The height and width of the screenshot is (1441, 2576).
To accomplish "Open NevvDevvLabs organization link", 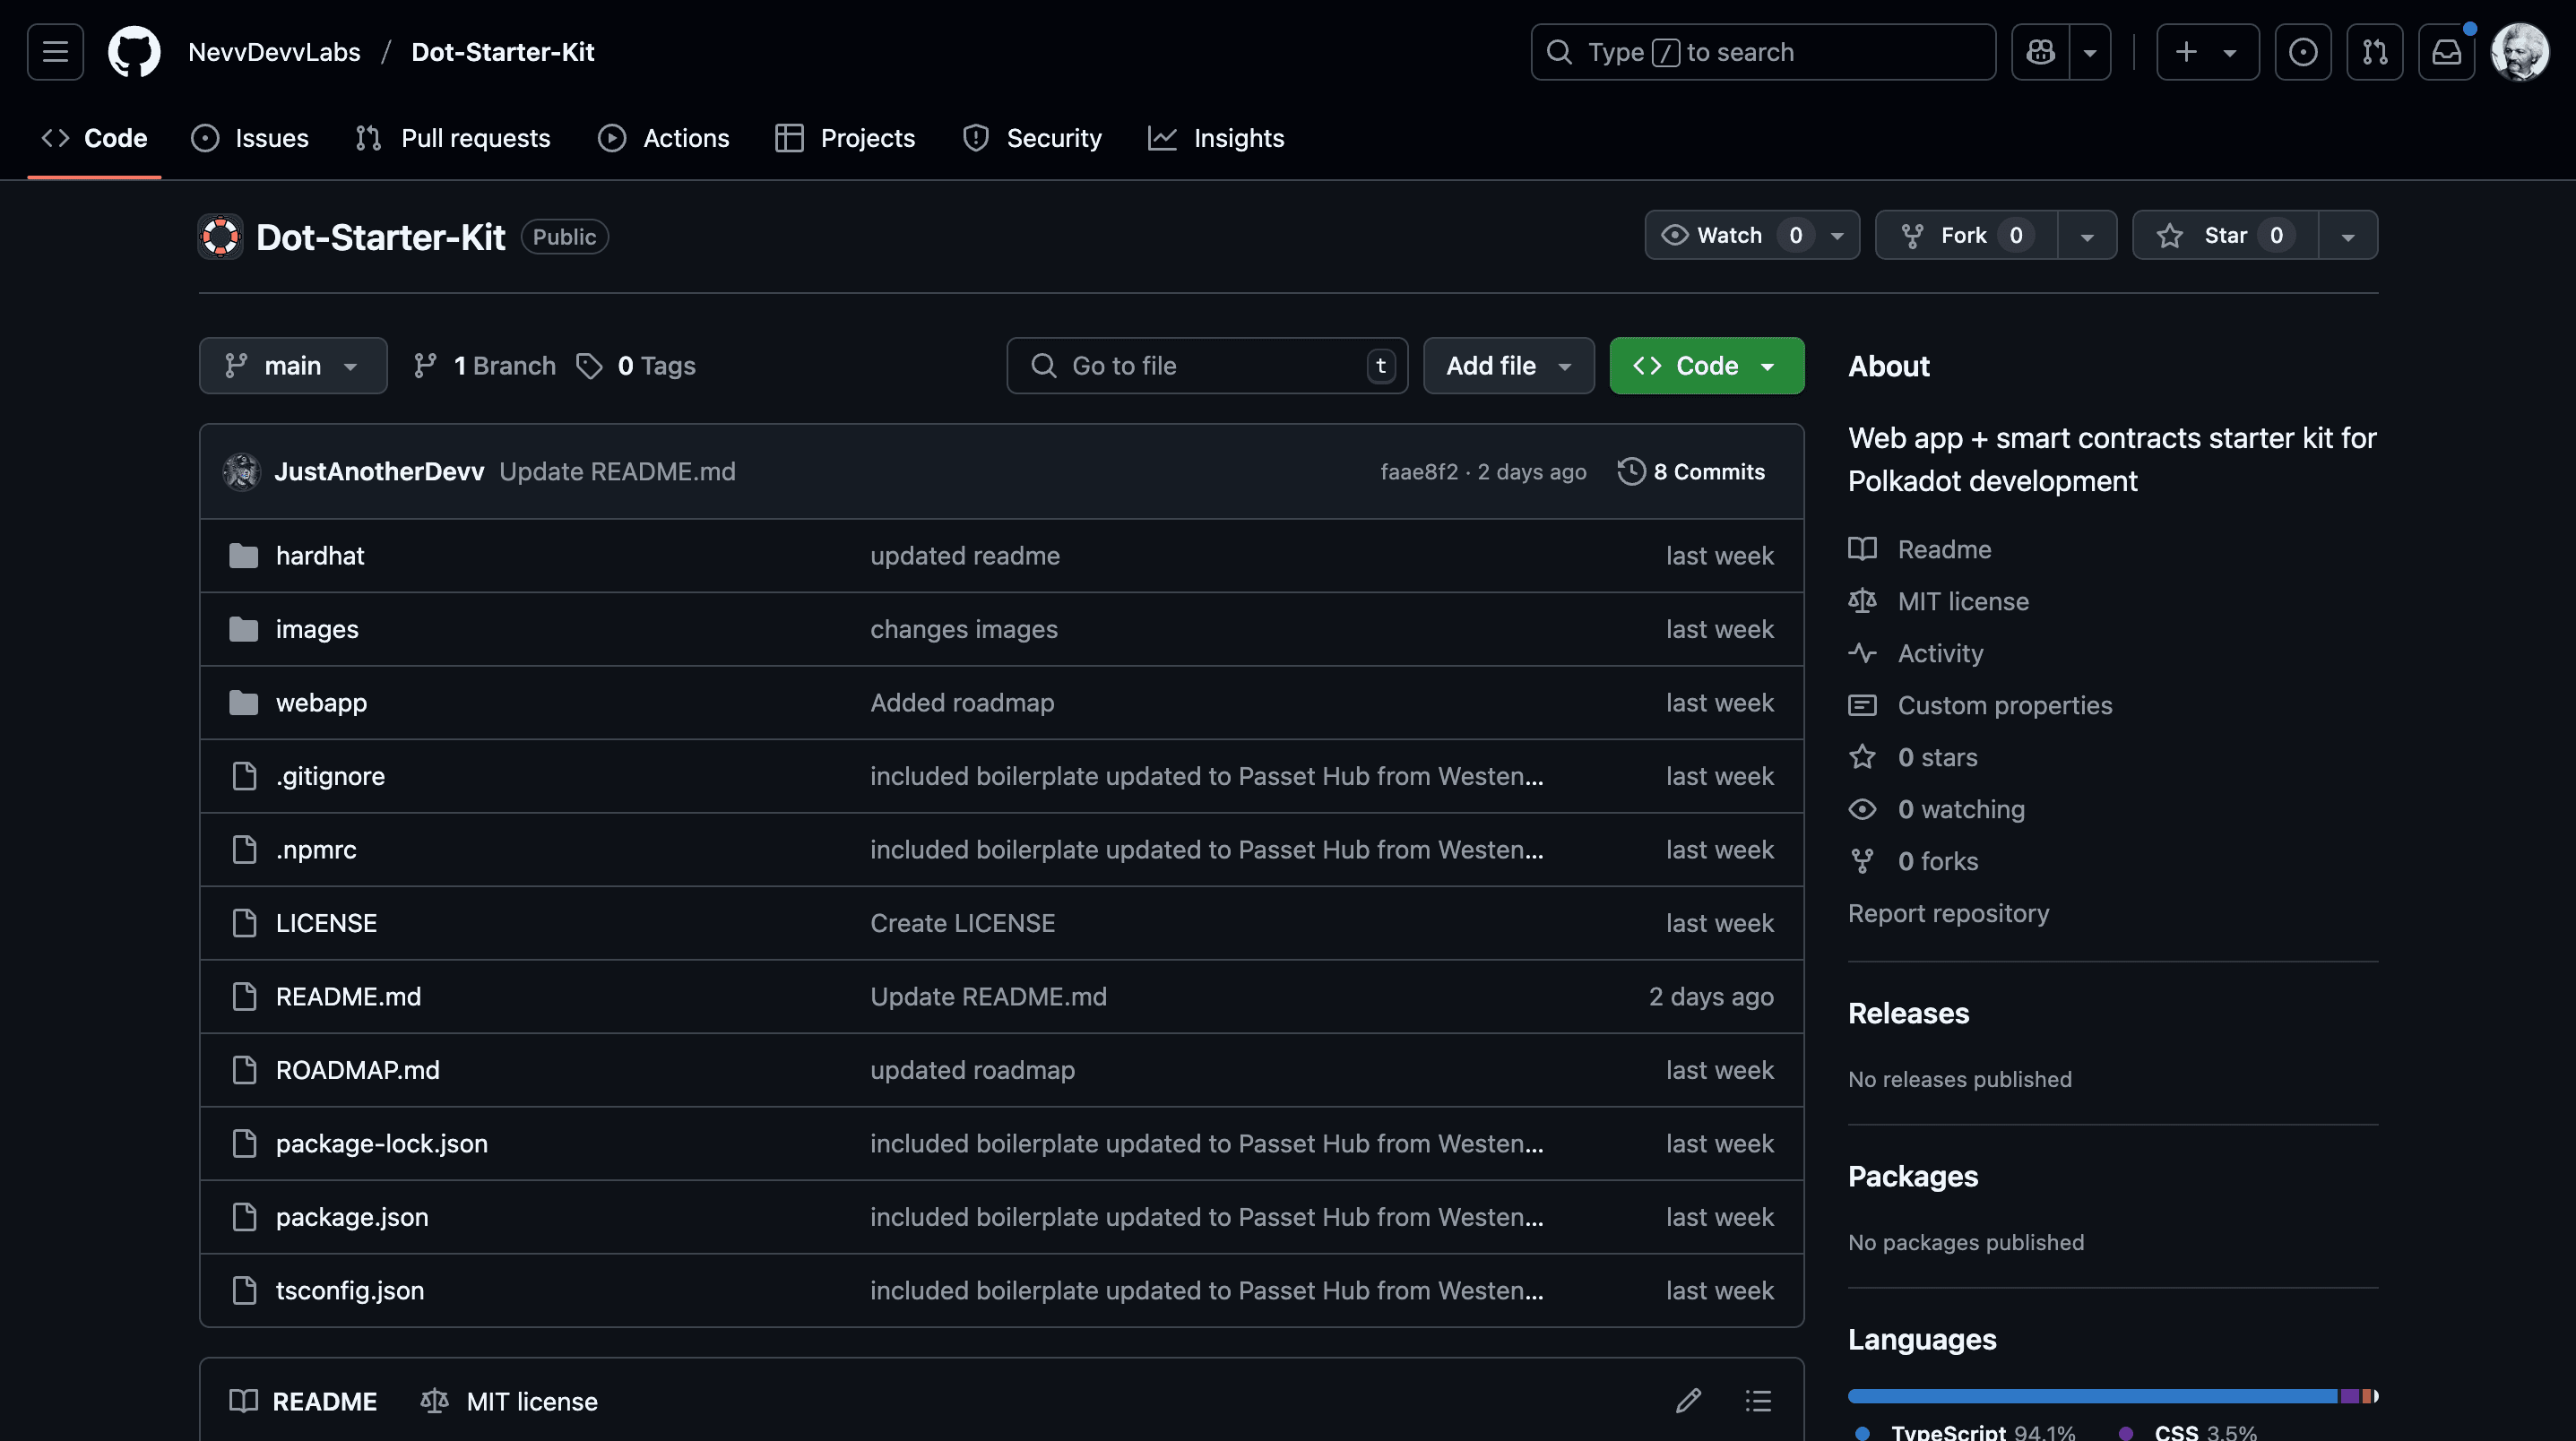I will pos(274,52).
